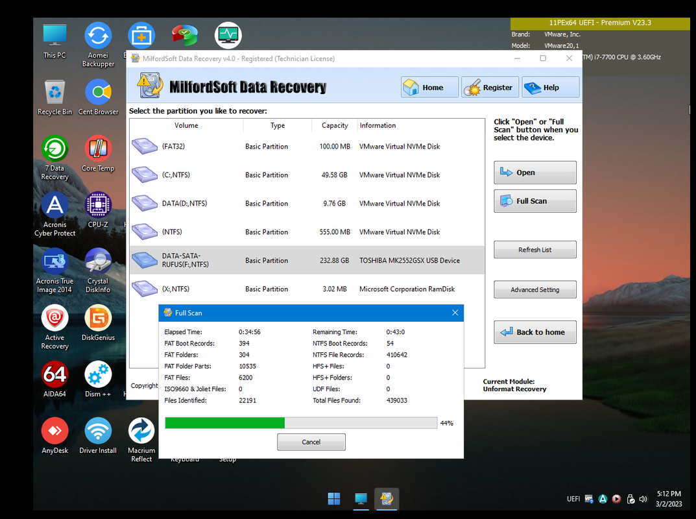
Task: Click the scan progress bar
Action: 301,423
